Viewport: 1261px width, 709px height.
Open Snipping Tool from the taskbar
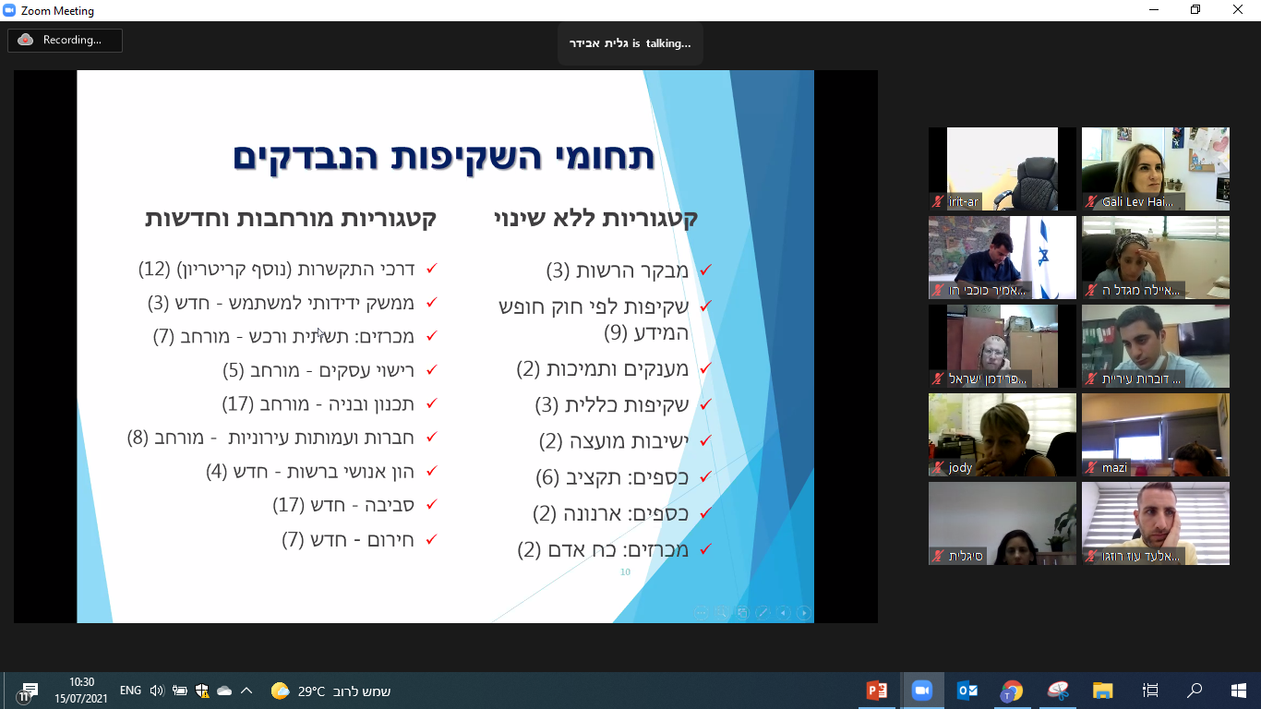point(1058,691)
